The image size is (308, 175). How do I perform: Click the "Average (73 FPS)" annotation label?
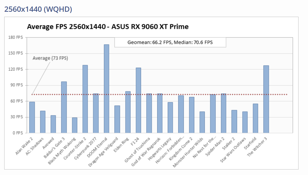click(50, 58)
